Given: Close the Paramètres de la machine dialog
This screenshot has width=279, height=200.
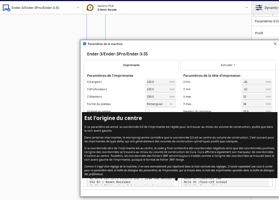Looking at the screenshot, I should tap(275, 44).
